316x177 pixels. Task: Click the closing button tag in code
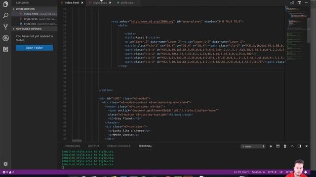(106, 90)
